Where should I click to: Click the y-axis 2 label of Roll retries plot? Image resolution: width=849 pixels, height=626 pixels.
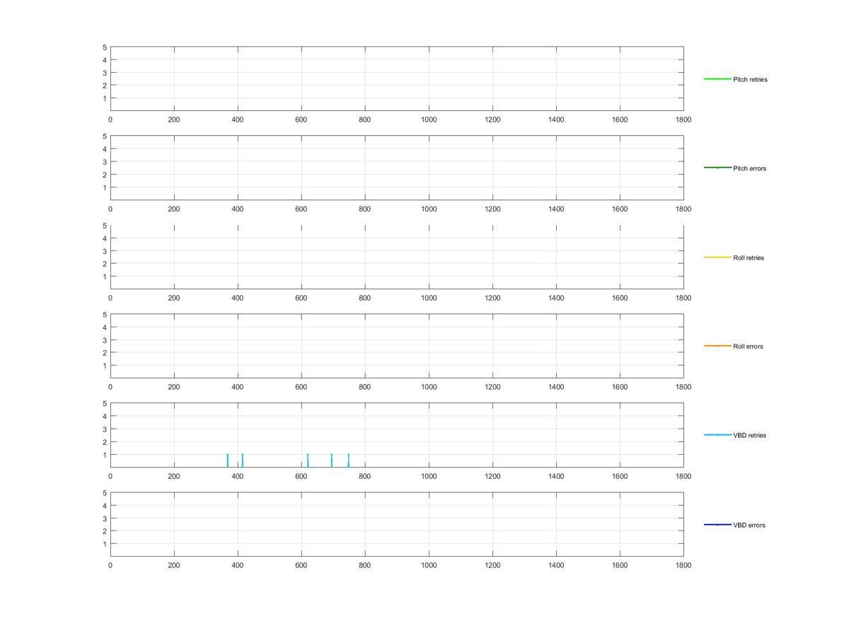(105, 264)
